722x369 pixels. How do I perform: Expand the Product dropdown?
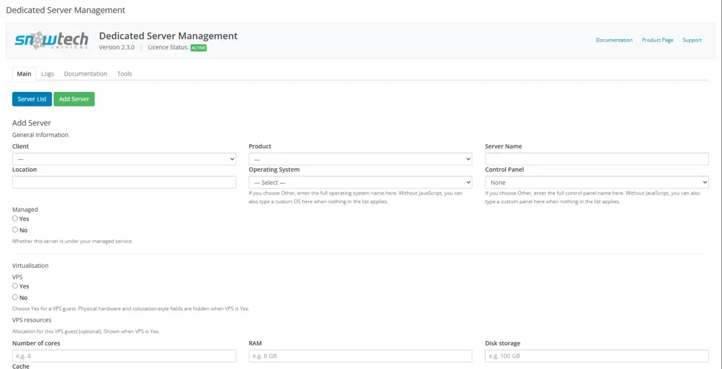click(360, 159)
